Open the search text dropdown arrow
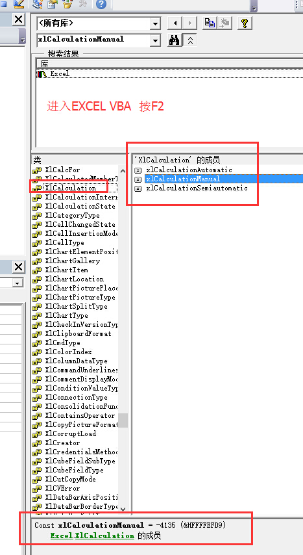Screen dimensions: 303x555 point(155,40)
